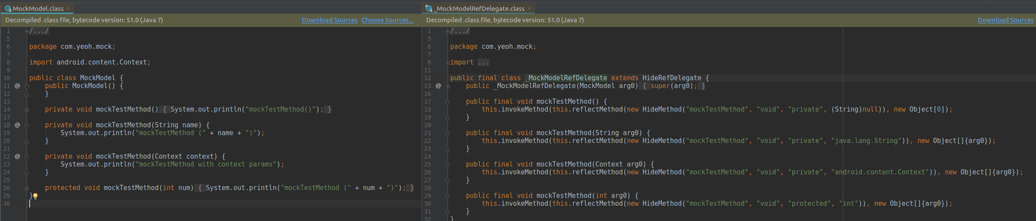This screenshot has width=1036, height=221.
Task: Click the @ gutter marker beside MockModel() constructor
Action: 17,86
